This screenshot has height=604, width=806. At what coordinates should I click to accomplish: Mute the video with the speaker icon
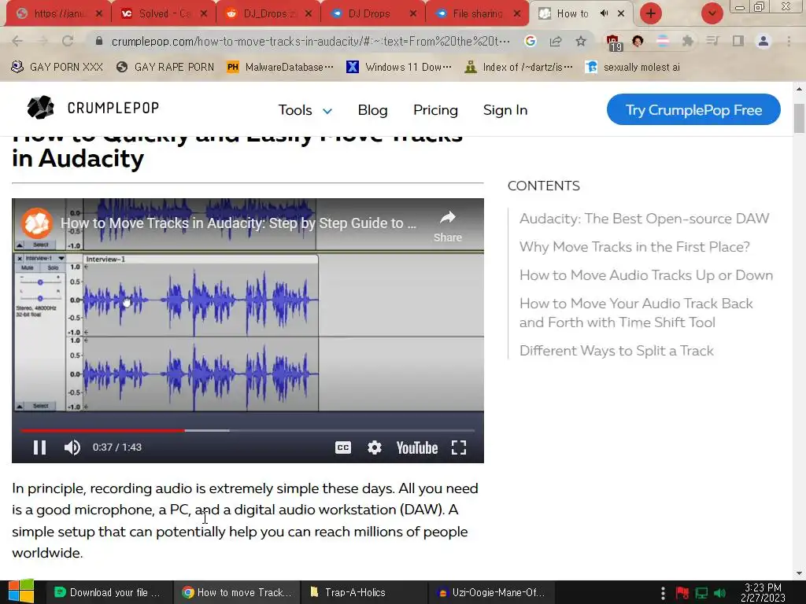[x=72, y=447]
